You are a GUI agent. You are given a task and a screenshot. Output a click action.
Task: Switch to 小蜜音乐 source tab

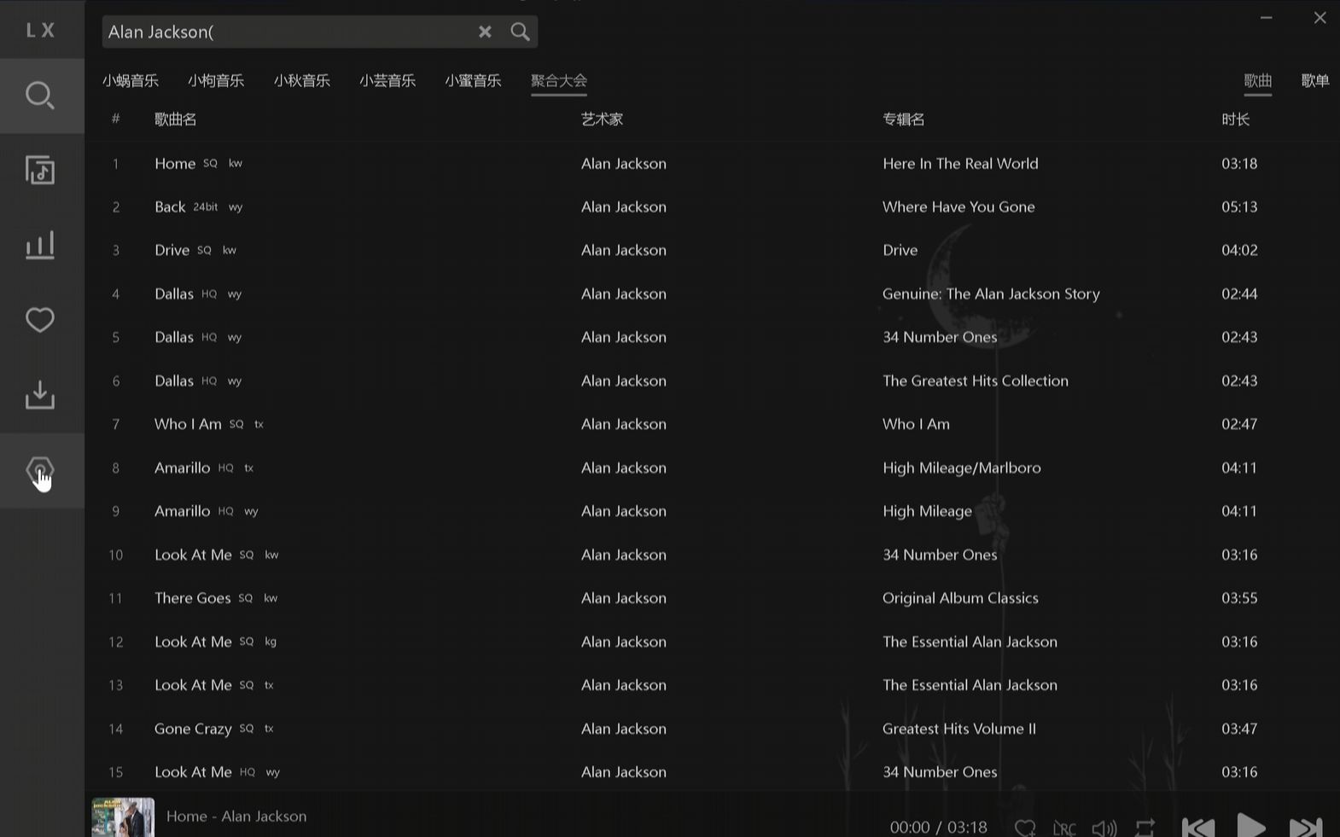[473, 80]
